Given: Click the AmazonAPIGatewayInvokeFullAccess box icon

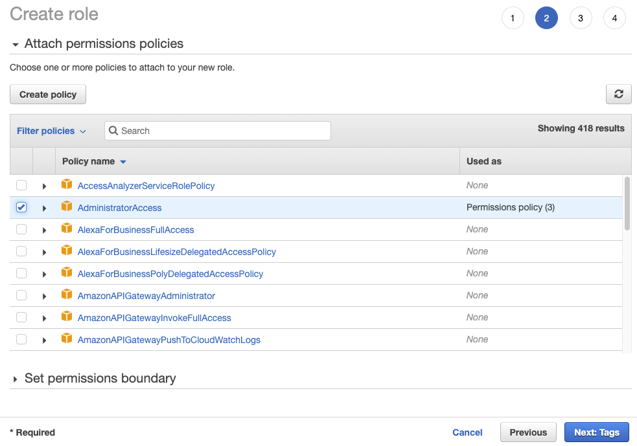Looking at the screenshot, I should coord(67,316).
